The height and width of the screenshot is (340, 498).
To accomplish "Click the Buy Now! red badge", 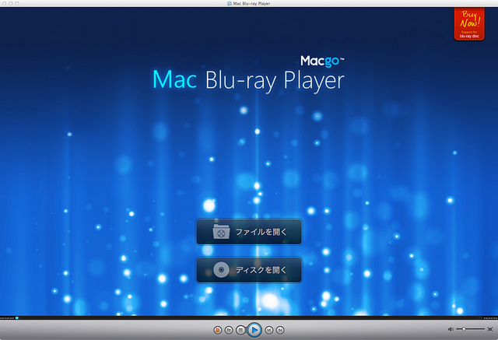I will tap(469, 24).
